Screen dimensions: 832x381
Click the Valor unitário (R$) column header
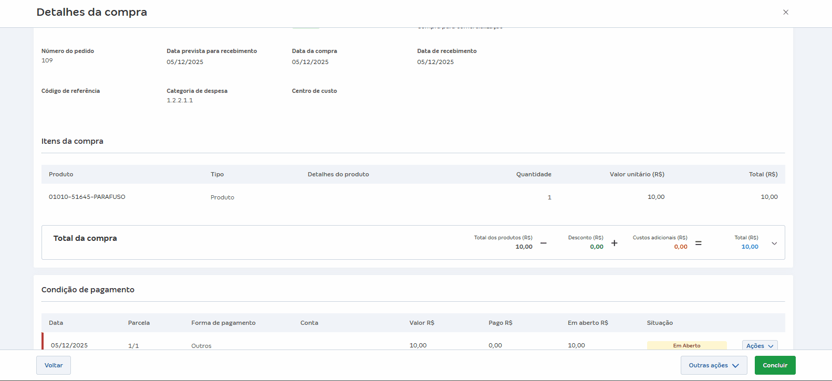pos(637,174)
